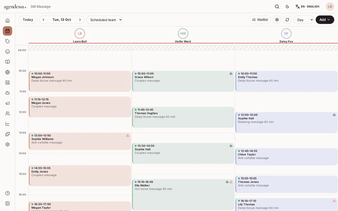Open the smiley face clients icon
Viewport: 338px width, 211px height.
point(8,51)
